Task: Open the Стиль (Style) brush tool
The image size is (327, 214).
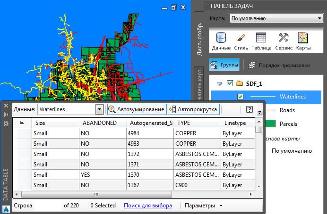Action: [240, 41]
